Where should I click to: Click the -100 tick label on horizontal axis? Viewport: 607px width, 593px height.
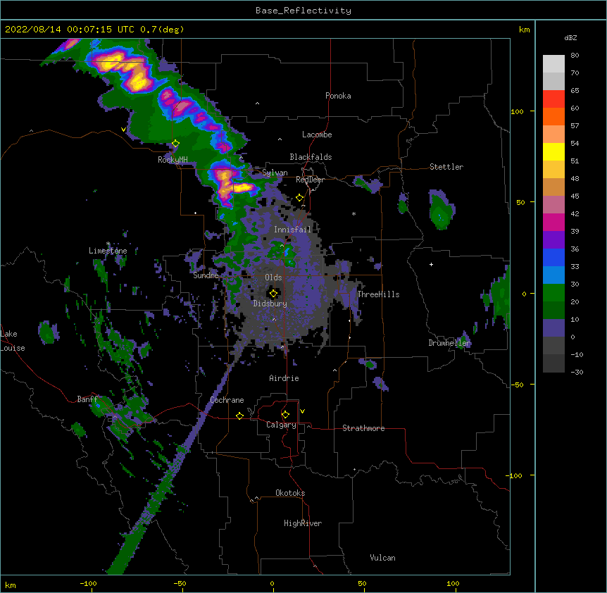89,583
